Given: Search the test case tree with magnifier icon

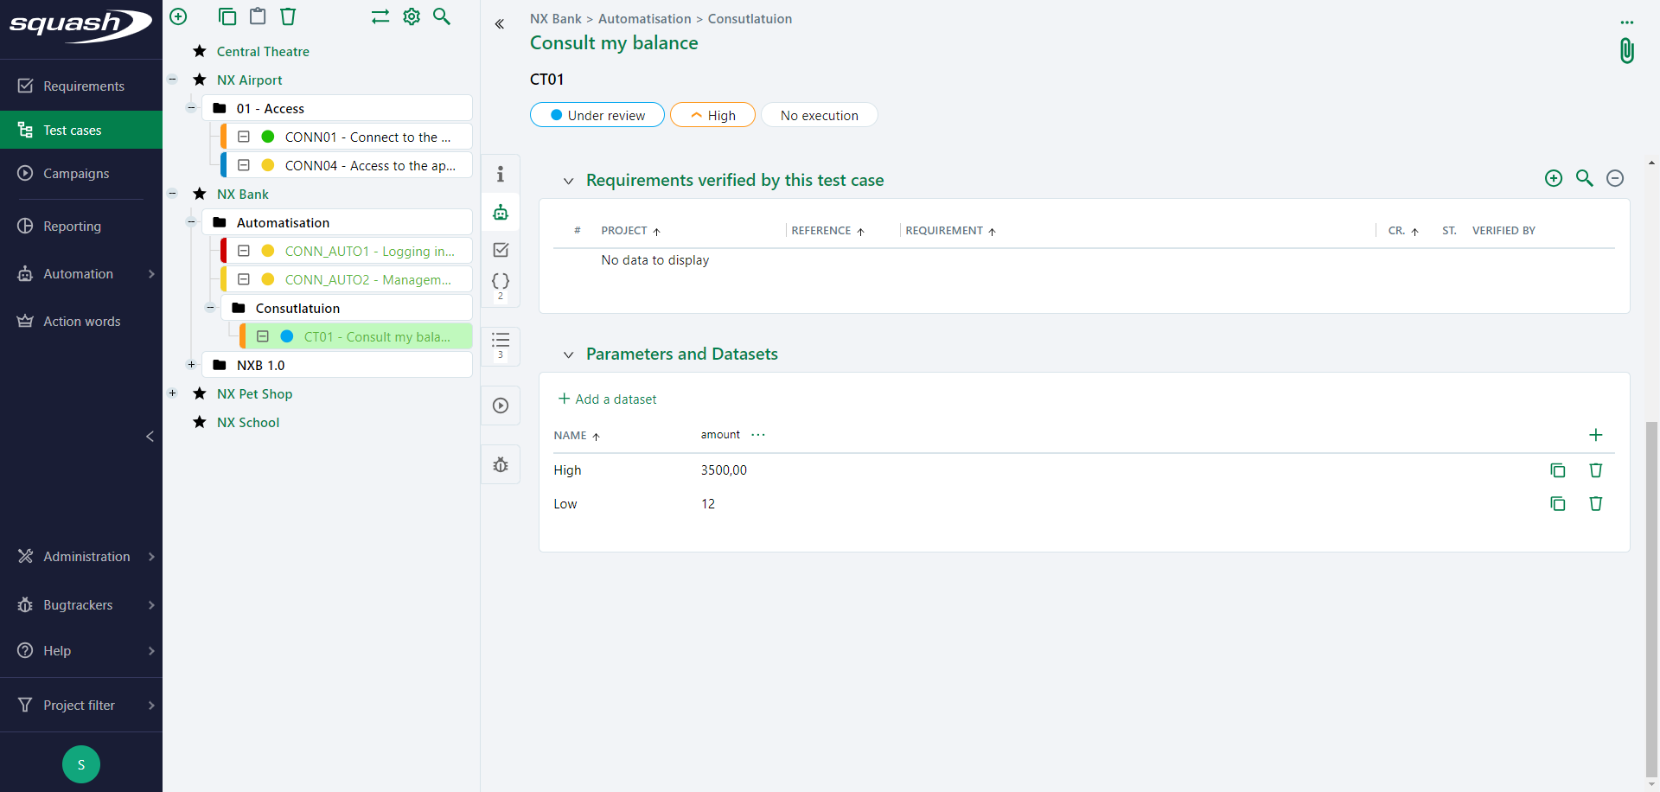Looking at the screenshot, I should 442,16.
